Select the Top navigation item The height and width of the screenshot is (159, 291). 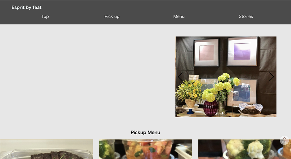pos(45,17)
